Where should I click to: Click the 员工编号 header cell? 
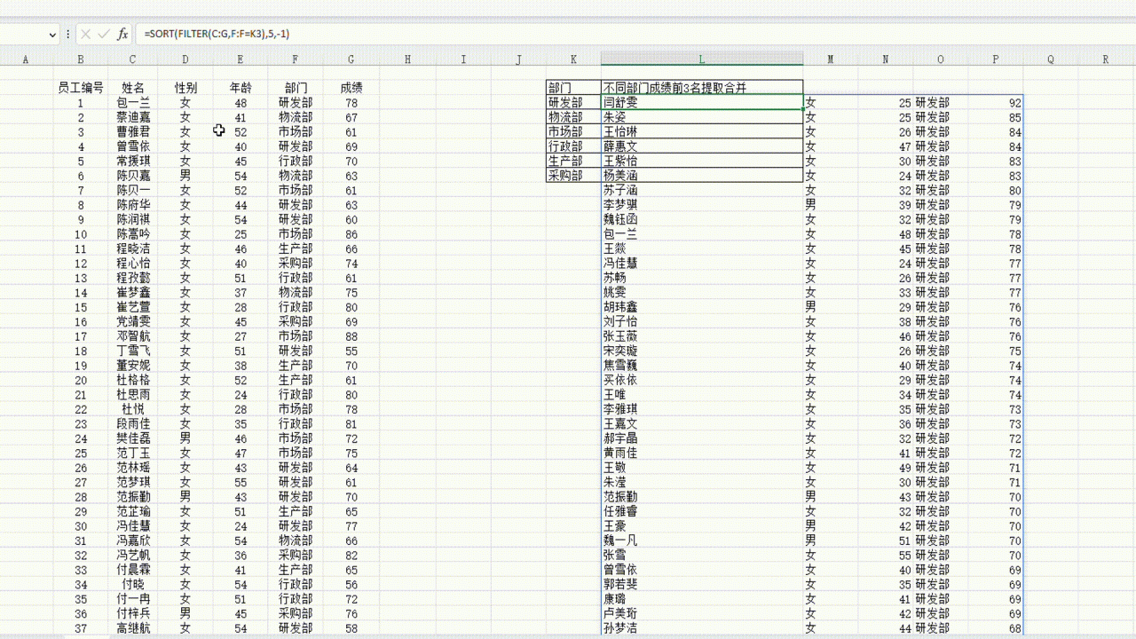click(81, 88)
